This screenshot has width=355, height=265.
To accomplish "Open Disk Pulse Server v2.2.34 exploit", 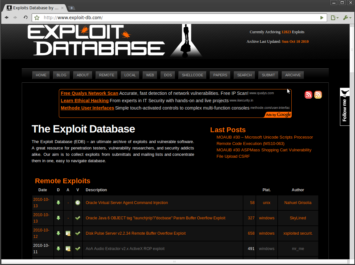I will click(x=136, y=233).
